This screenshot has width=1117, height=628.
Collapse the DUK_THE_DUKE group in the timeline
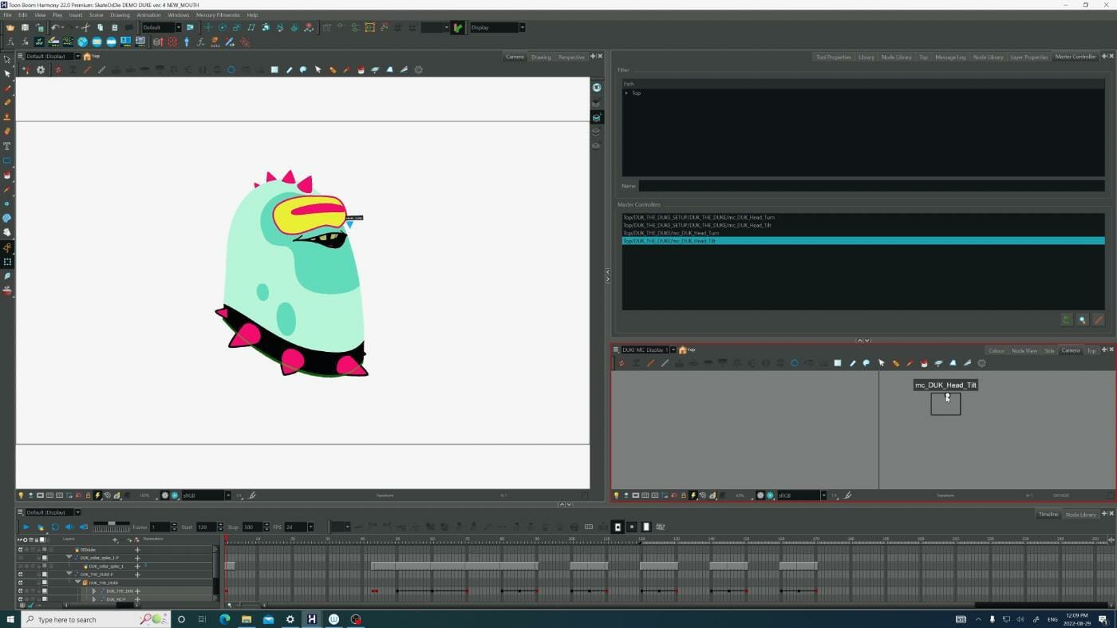tap(77, 583)
